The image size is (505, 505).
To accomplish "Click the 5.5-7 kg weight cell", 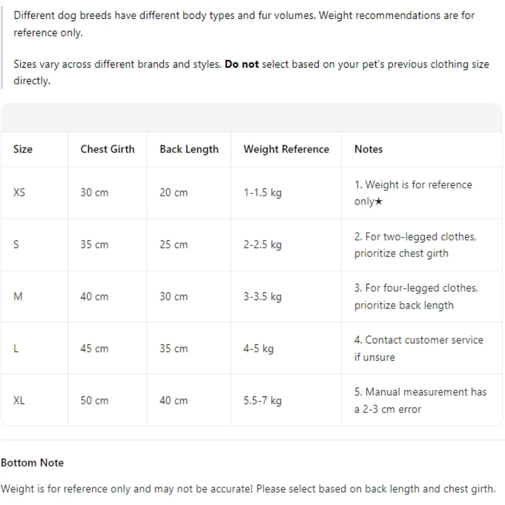I will click(263, 400).
